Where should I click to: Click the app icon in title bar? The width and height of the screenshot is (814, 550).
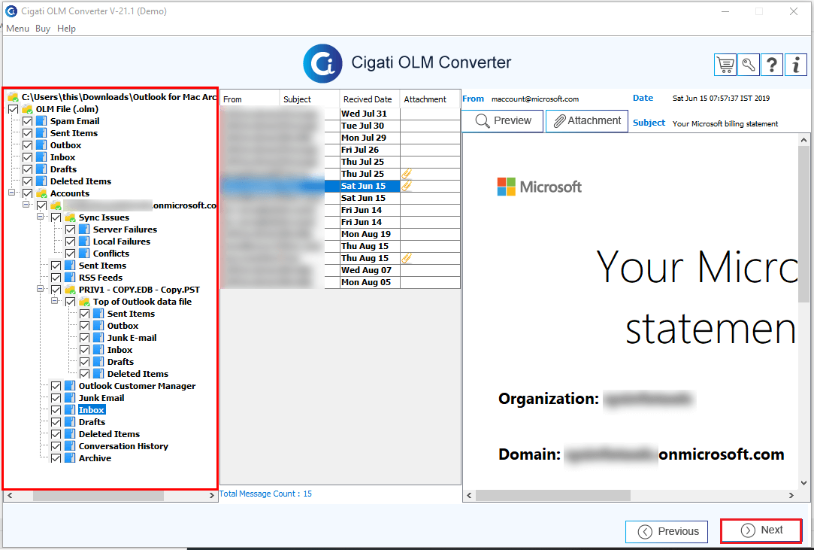tap(11, 11)
